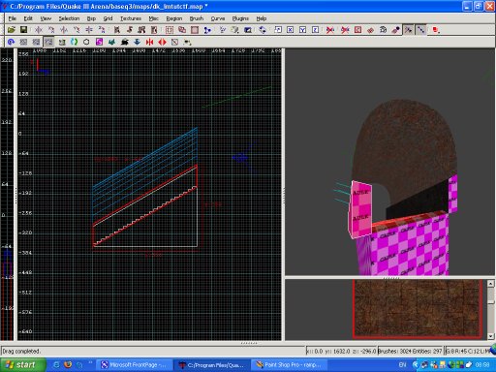Hollow the selected brush
This screenshot has width=496, height=372.
[x=195, y=30]
